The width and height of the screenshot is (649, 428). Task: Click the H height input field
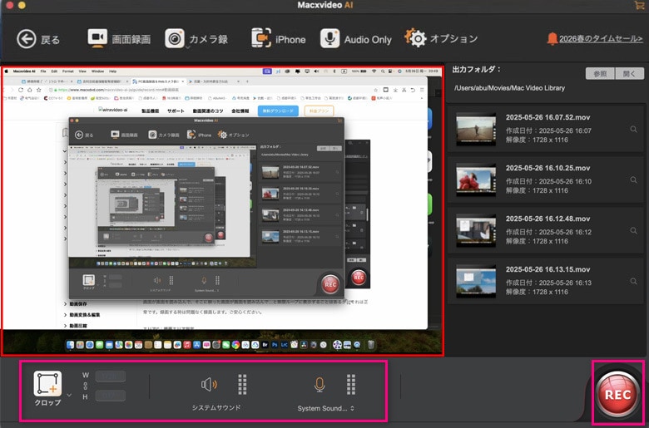[110, 396]
